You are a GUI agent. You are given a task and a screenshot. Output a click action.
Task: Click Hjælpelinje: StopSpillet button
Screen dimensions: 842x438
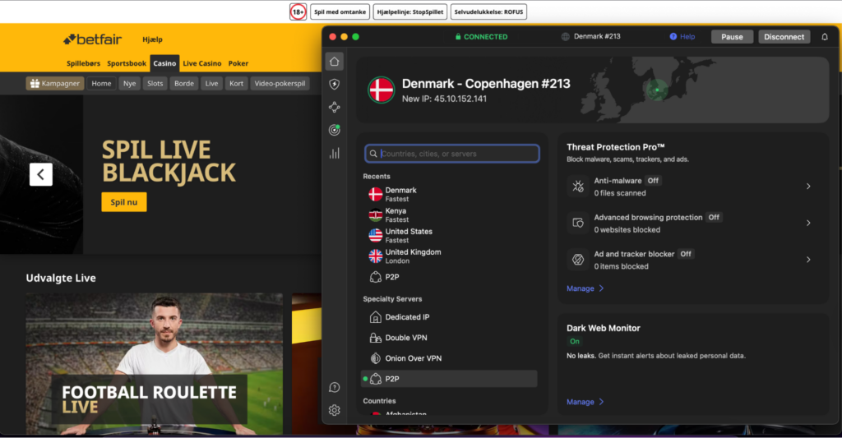[410, 12]
